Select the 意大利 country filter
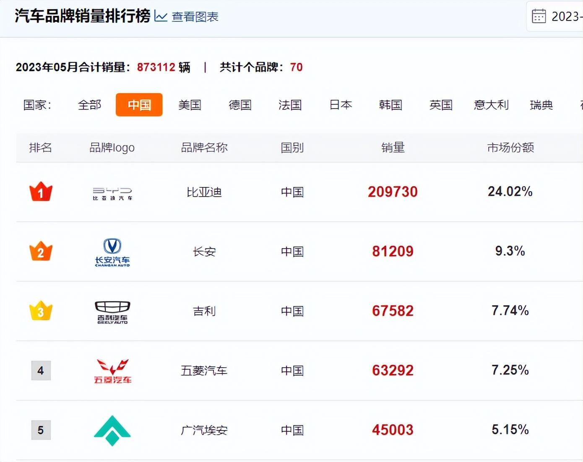The height and width of the screenshot is (462, 583). (x=491, y=105)
